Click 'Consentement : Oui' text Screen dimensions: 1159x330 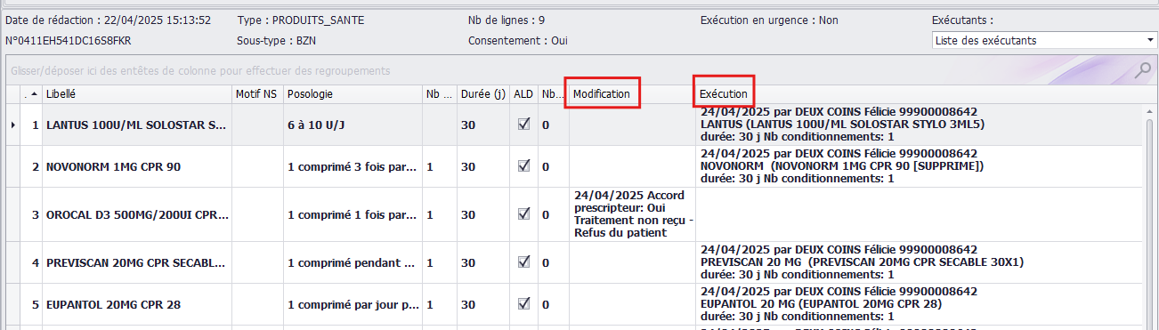pos(518,40)
